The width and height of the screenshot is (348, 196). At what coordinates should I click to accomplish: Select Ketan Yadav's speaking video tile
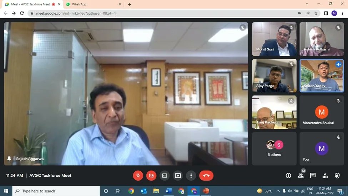tap(322, 75)
